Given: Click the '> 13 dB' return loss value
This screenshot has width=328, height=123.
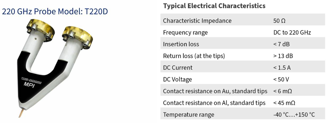Looking at the screenshot, I should pyautogui.click(x=283, y=56).
